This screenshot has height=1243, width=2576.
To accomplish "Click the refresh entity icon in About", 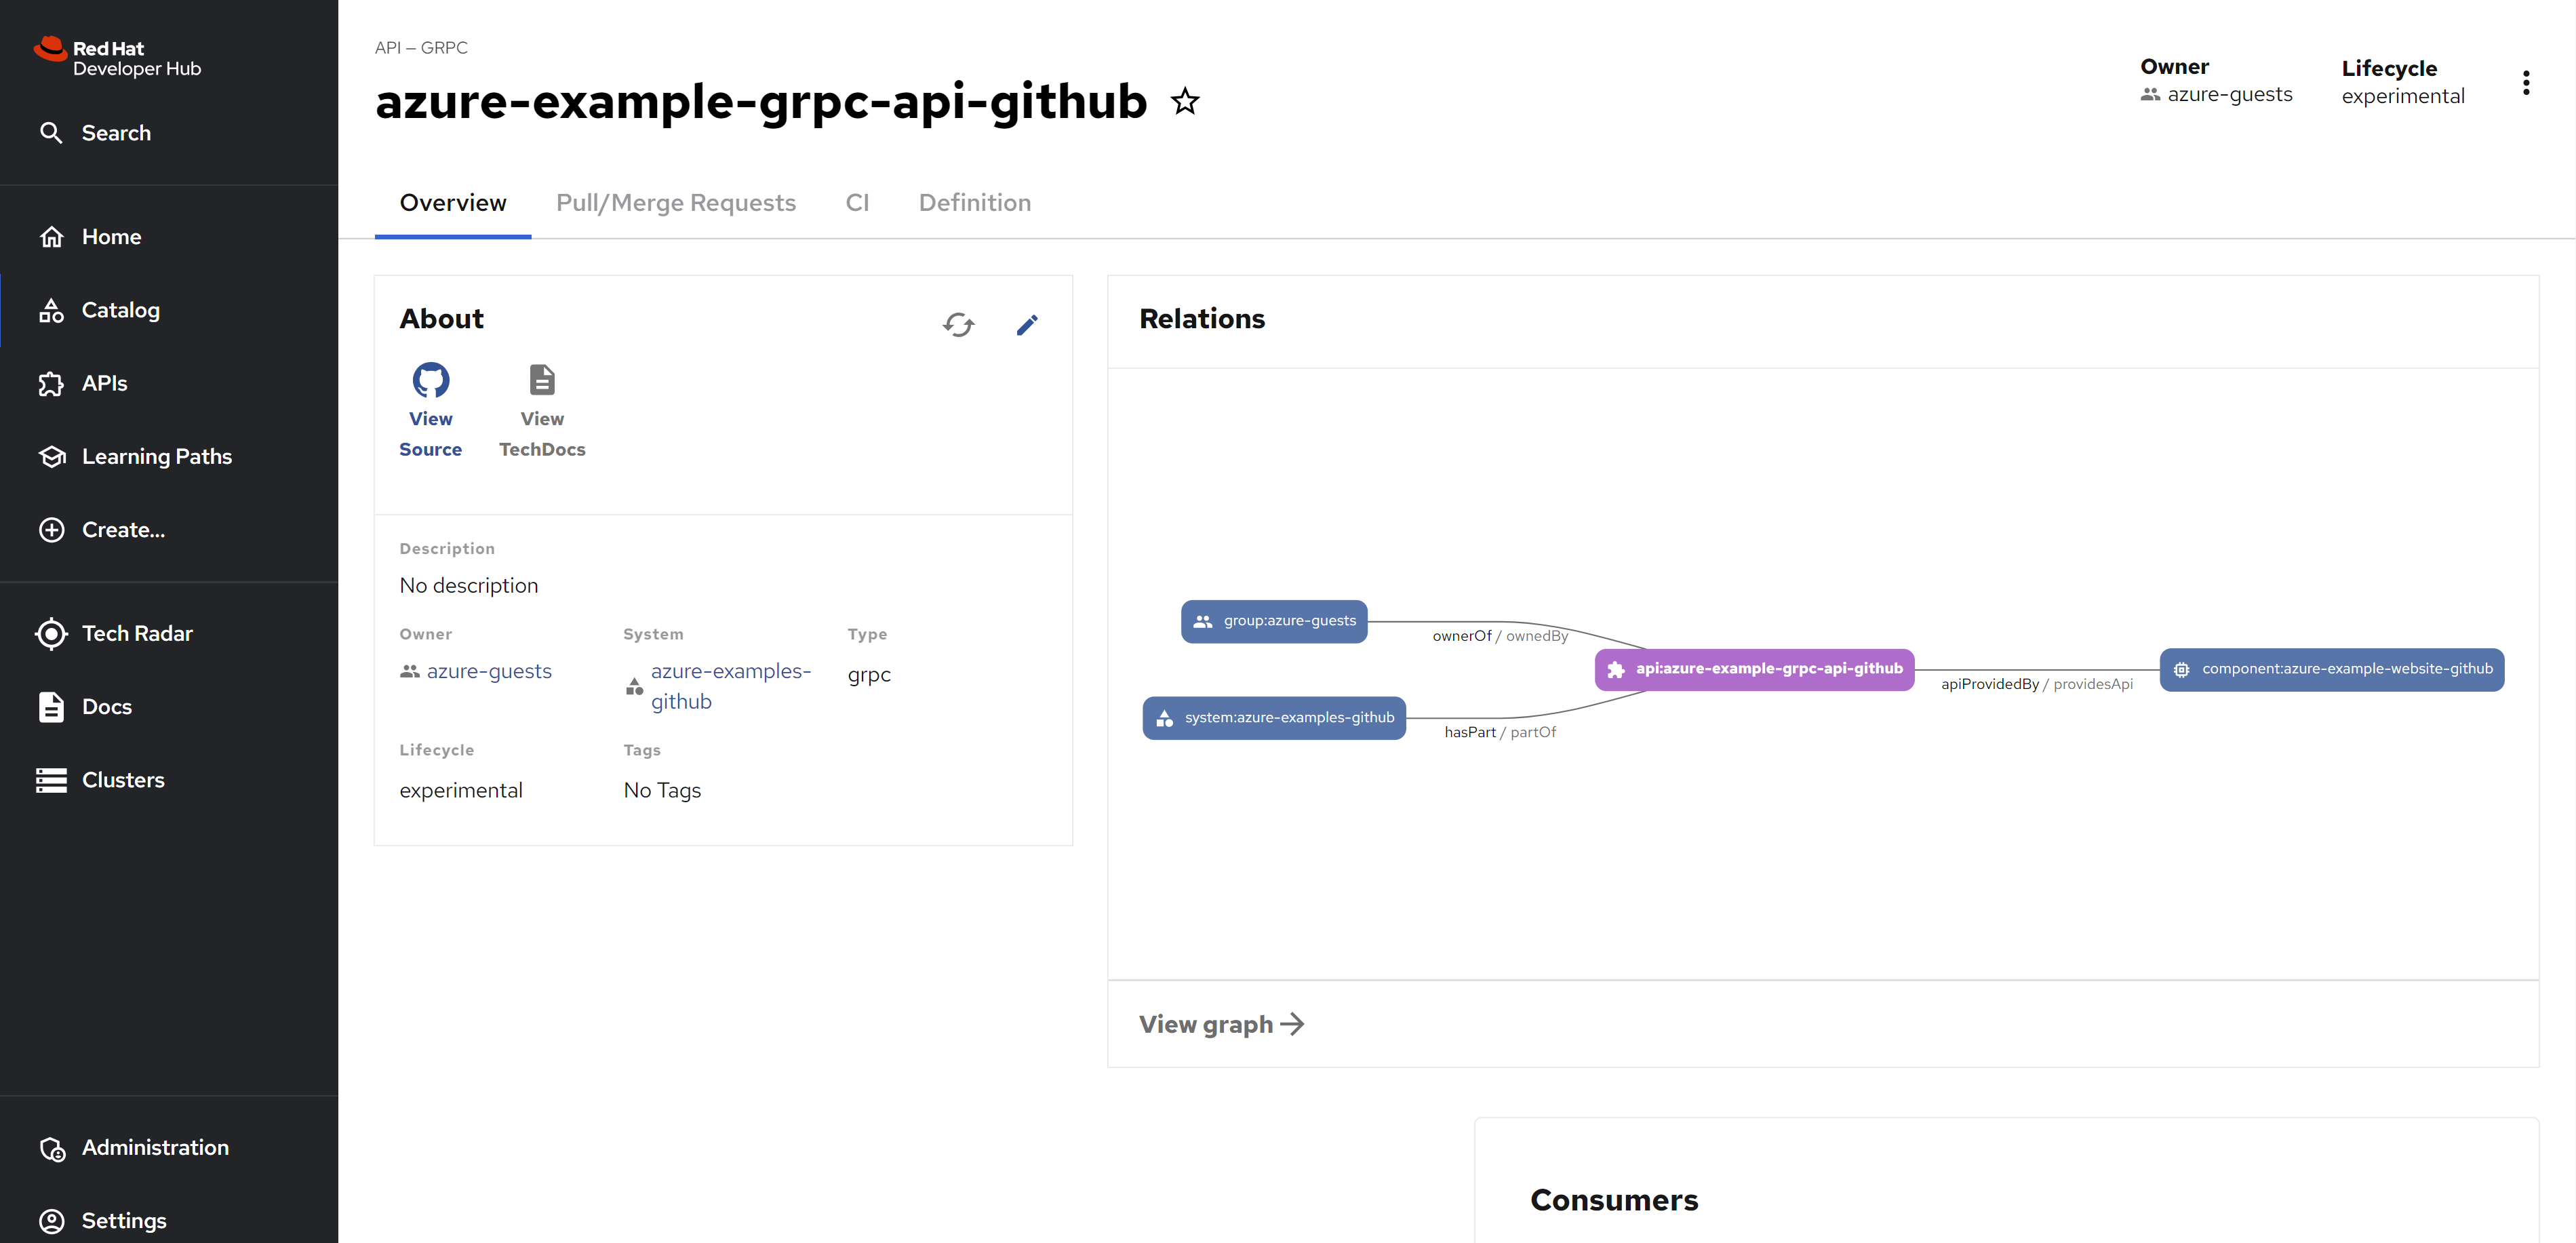I will coord(957,324).
